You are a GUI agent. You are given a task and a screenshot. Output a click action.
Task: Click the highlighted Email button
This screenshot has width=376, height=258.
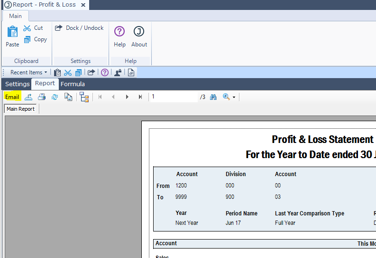click(x=12, y=97)
